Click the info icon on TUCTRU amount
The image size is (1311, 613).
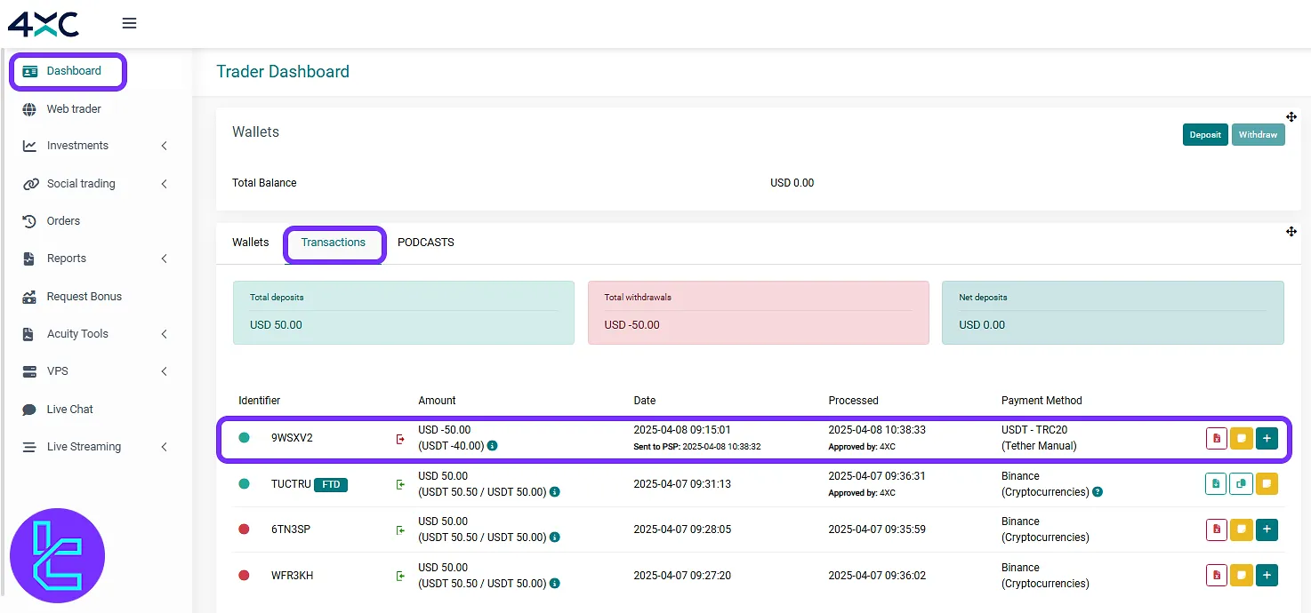(x=555, y=492)
